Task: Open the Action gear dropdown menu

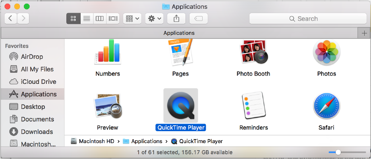Action: (x=155, y=19)
